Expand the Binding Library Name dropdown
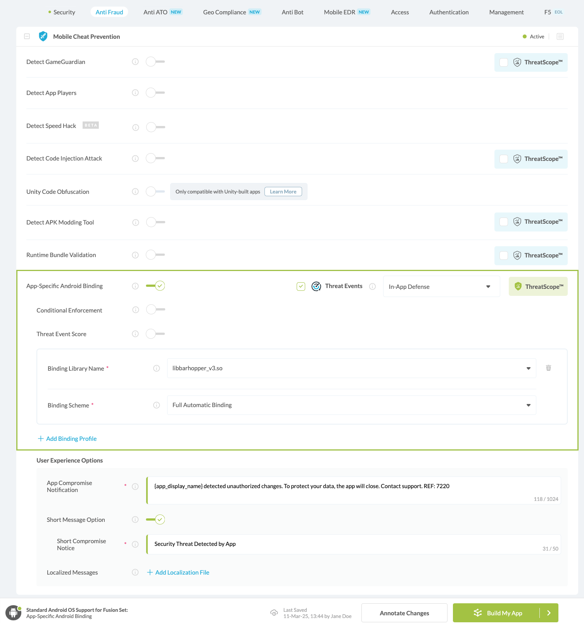The image size is (584, 625). [351, 368]
